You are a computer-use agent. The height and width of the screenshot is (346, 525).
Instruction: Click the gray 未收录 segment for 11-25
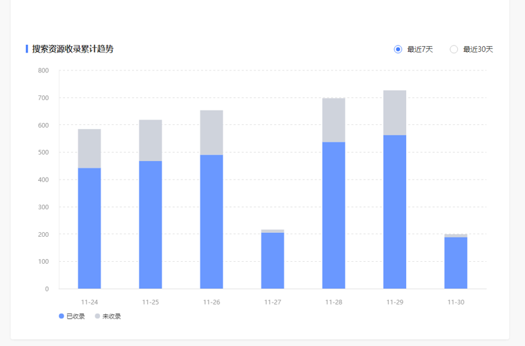click(x=150, y=141)
